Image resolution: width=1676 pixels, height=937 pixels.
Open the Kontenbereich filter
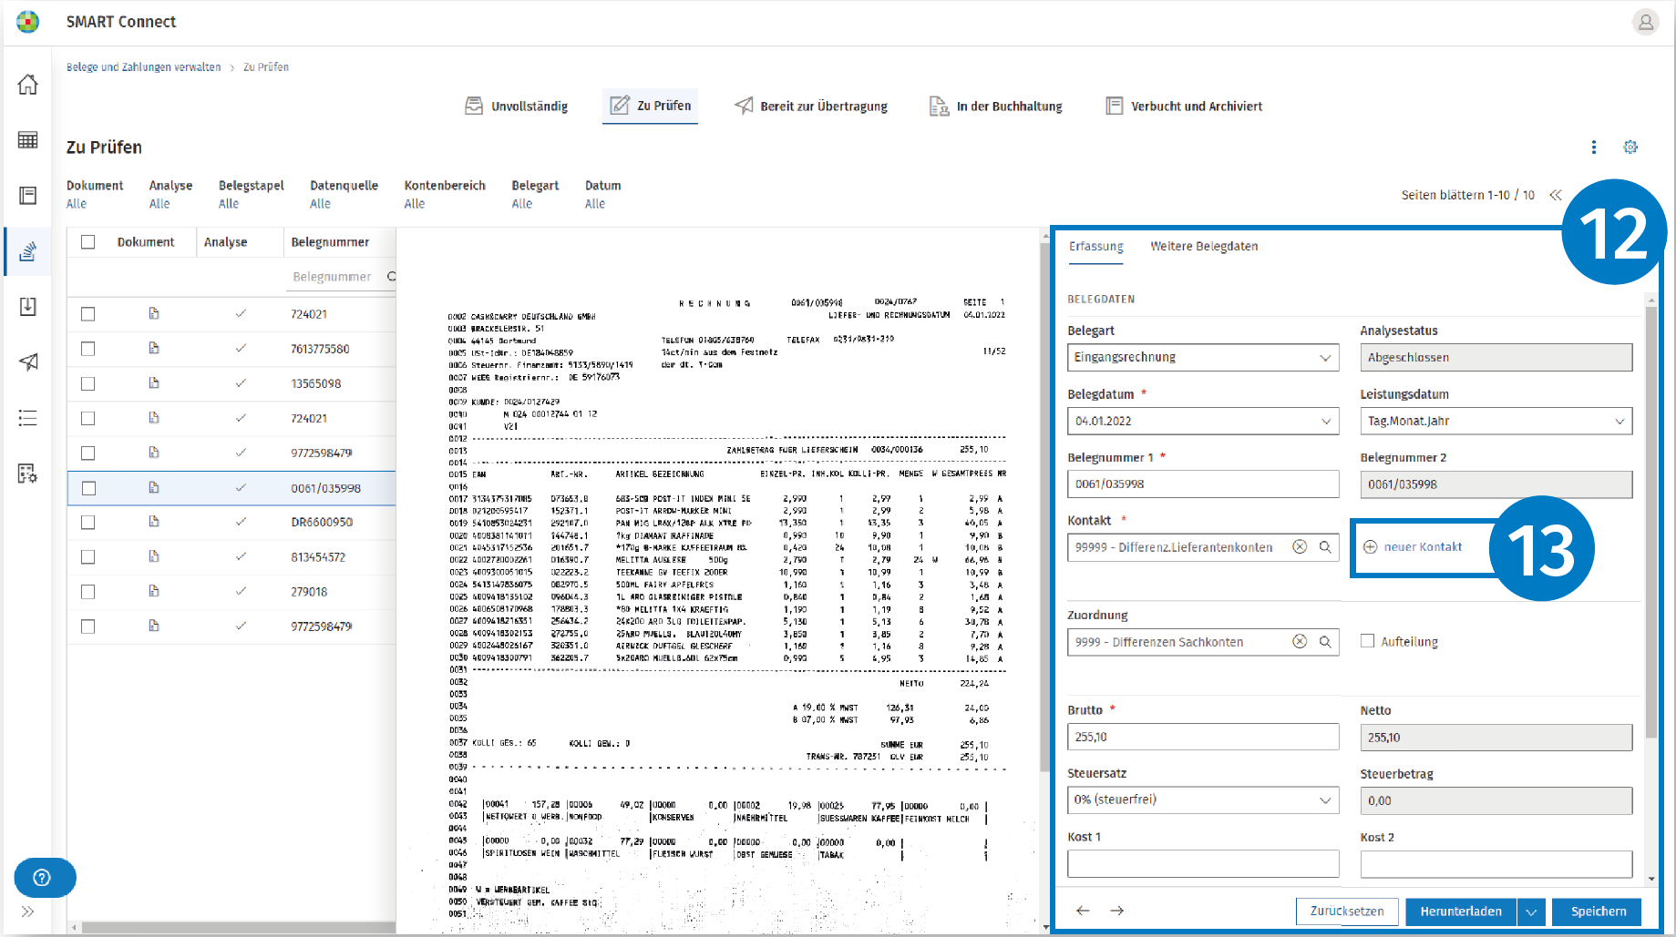445,194
